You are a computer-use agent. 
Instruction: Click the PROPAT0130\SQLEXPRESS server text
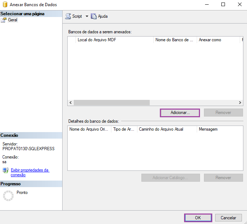point(29,149)
